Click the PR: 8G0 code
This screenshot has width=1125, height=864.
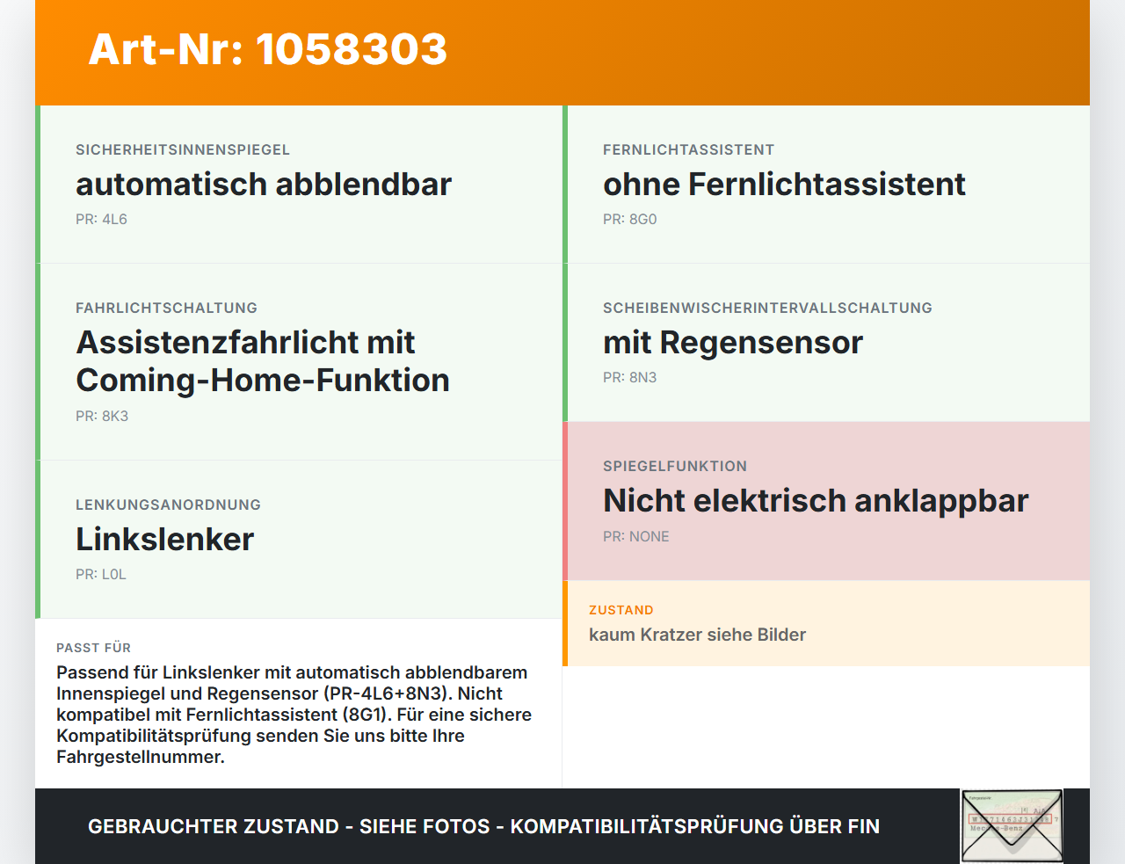[x=629, y=219]
